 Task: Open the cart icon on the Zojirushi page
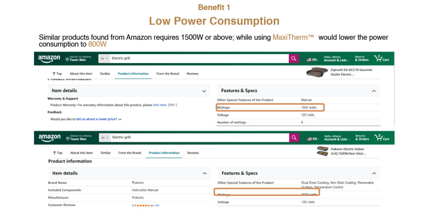(380, 58)
